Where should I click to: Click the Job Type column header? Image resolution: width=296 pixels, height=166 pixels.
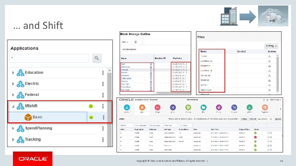[x=167, y=129]
